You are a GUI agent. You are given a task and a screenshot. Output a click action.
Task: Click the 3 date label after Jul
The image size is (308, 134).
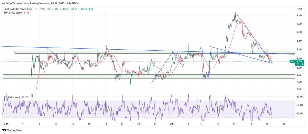pyautogui.click(x=188, y=124)
